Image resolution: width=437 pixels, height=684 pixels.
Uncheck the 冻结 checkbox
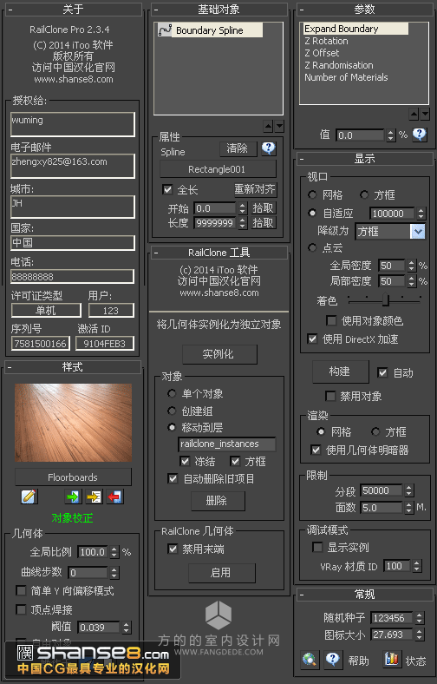click(185, 461)
